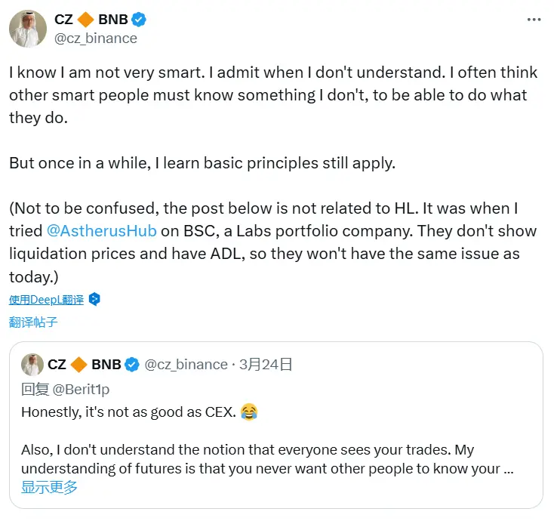Click the orange diamond in quoted post
This screenshot has width=554, height=521.
[79, 365]
